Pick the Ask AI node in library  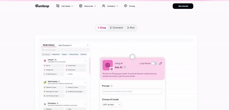click(x=54, y=65)
